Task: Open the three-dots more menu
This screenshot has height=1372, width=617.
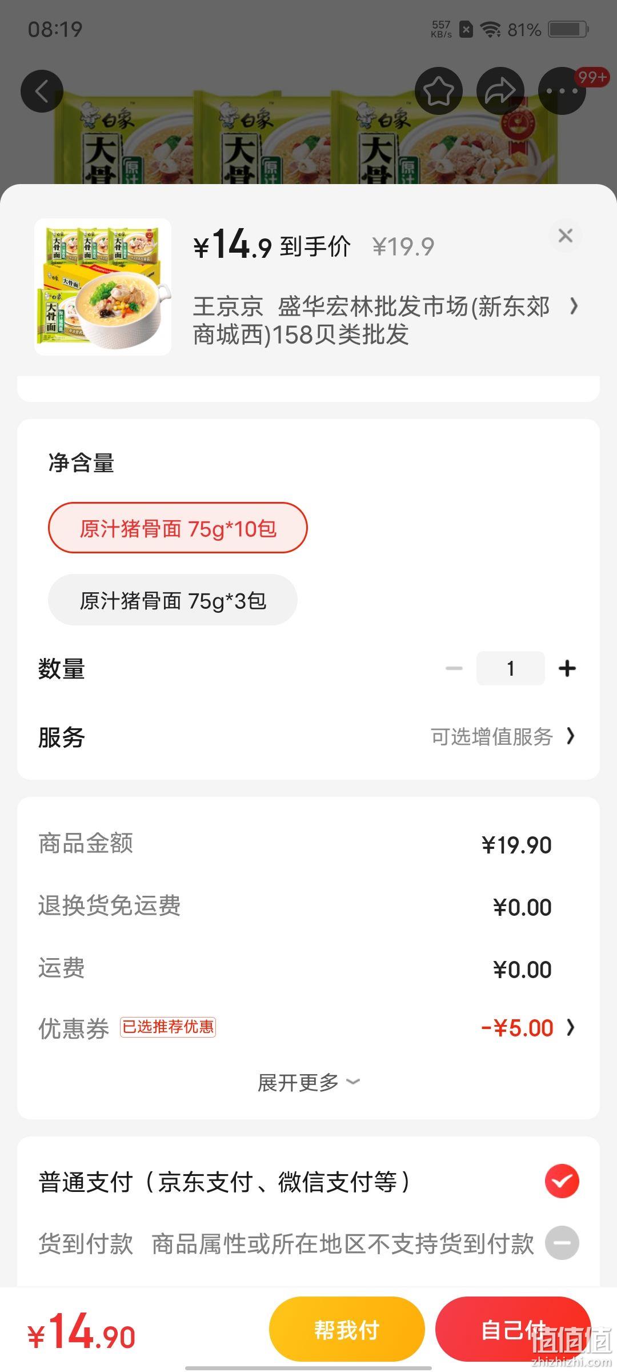Action: pyautogui.click(x=562, y=91)
